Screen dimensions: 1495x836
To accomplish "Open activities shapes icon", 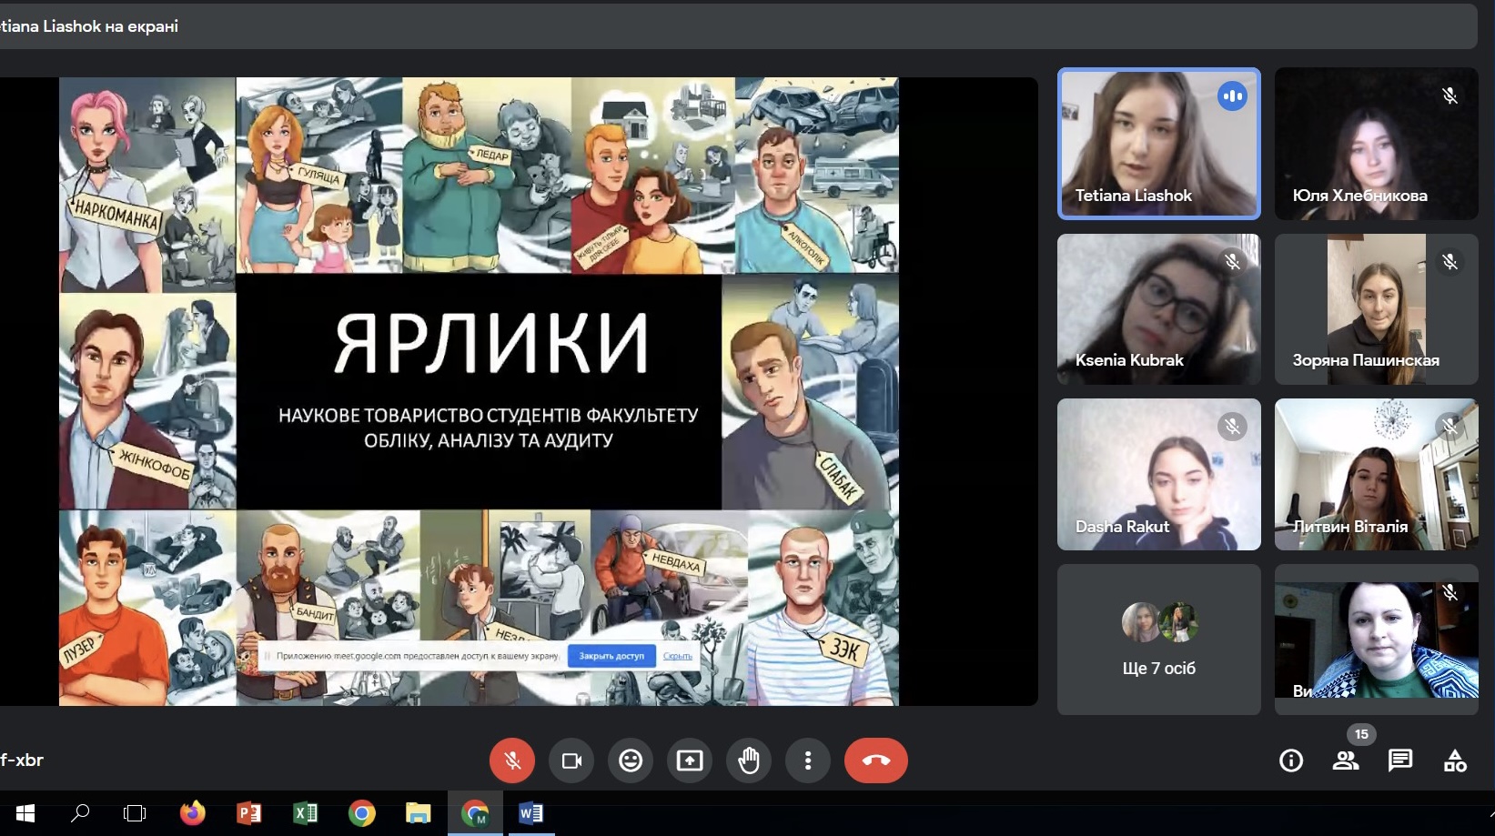I will (x=1455, y=760).
